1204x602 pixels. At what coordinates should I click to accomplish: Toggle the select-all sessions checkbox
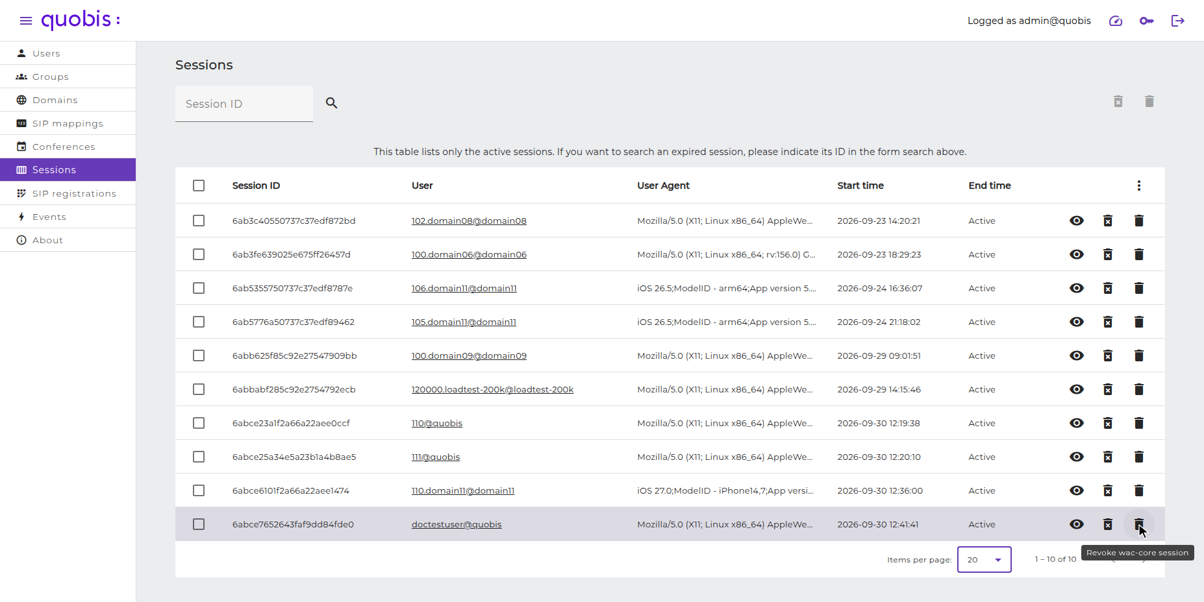(199, 186)
